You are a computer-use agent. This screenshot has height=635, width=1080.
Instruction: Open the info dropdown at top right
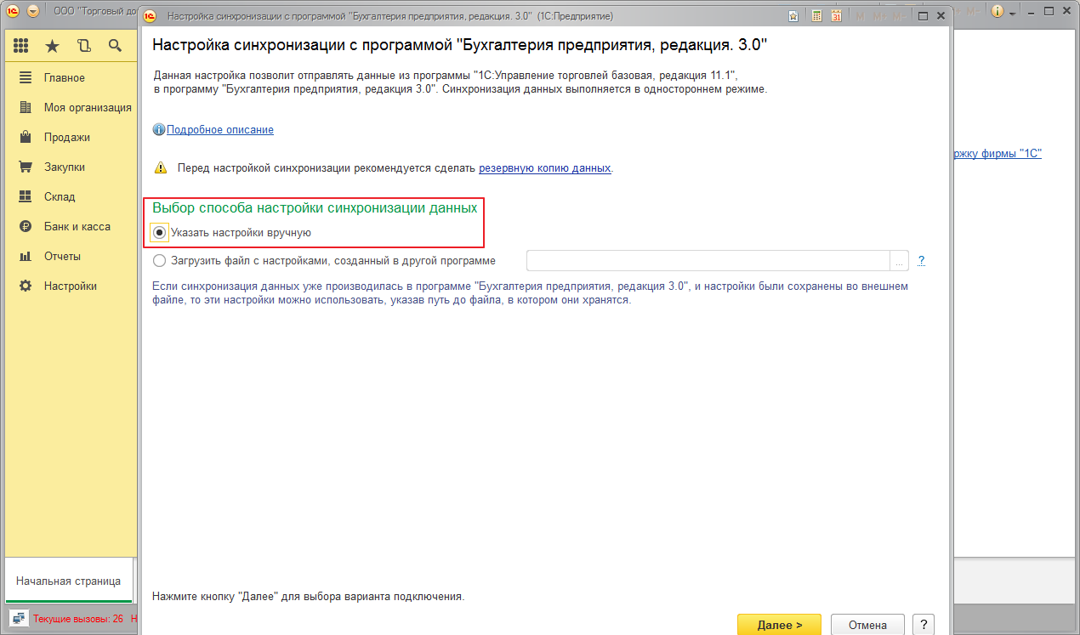click(1000, 11)
